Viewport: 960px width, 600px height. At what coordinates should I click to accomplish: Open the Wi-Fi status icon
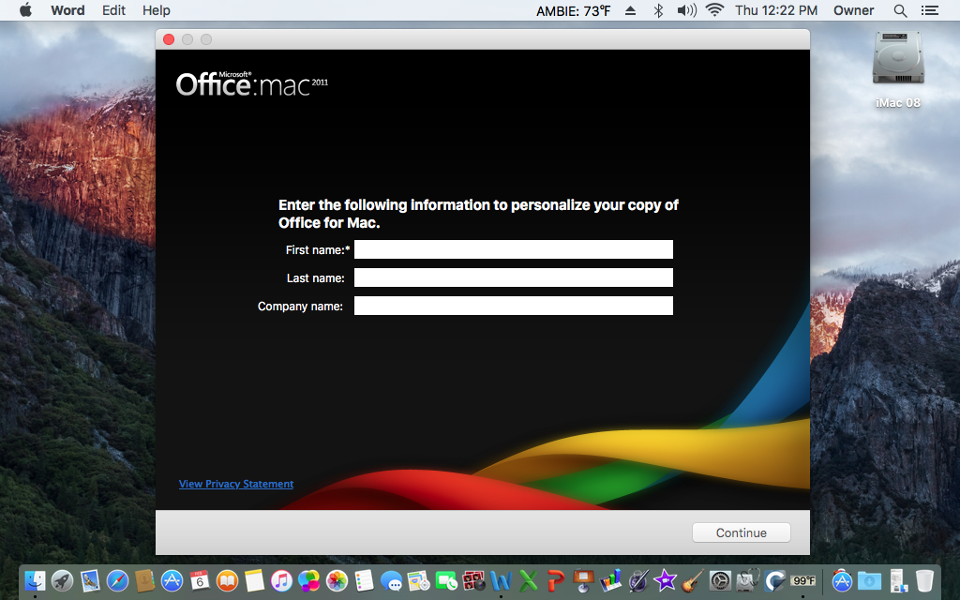pos(714,9)
